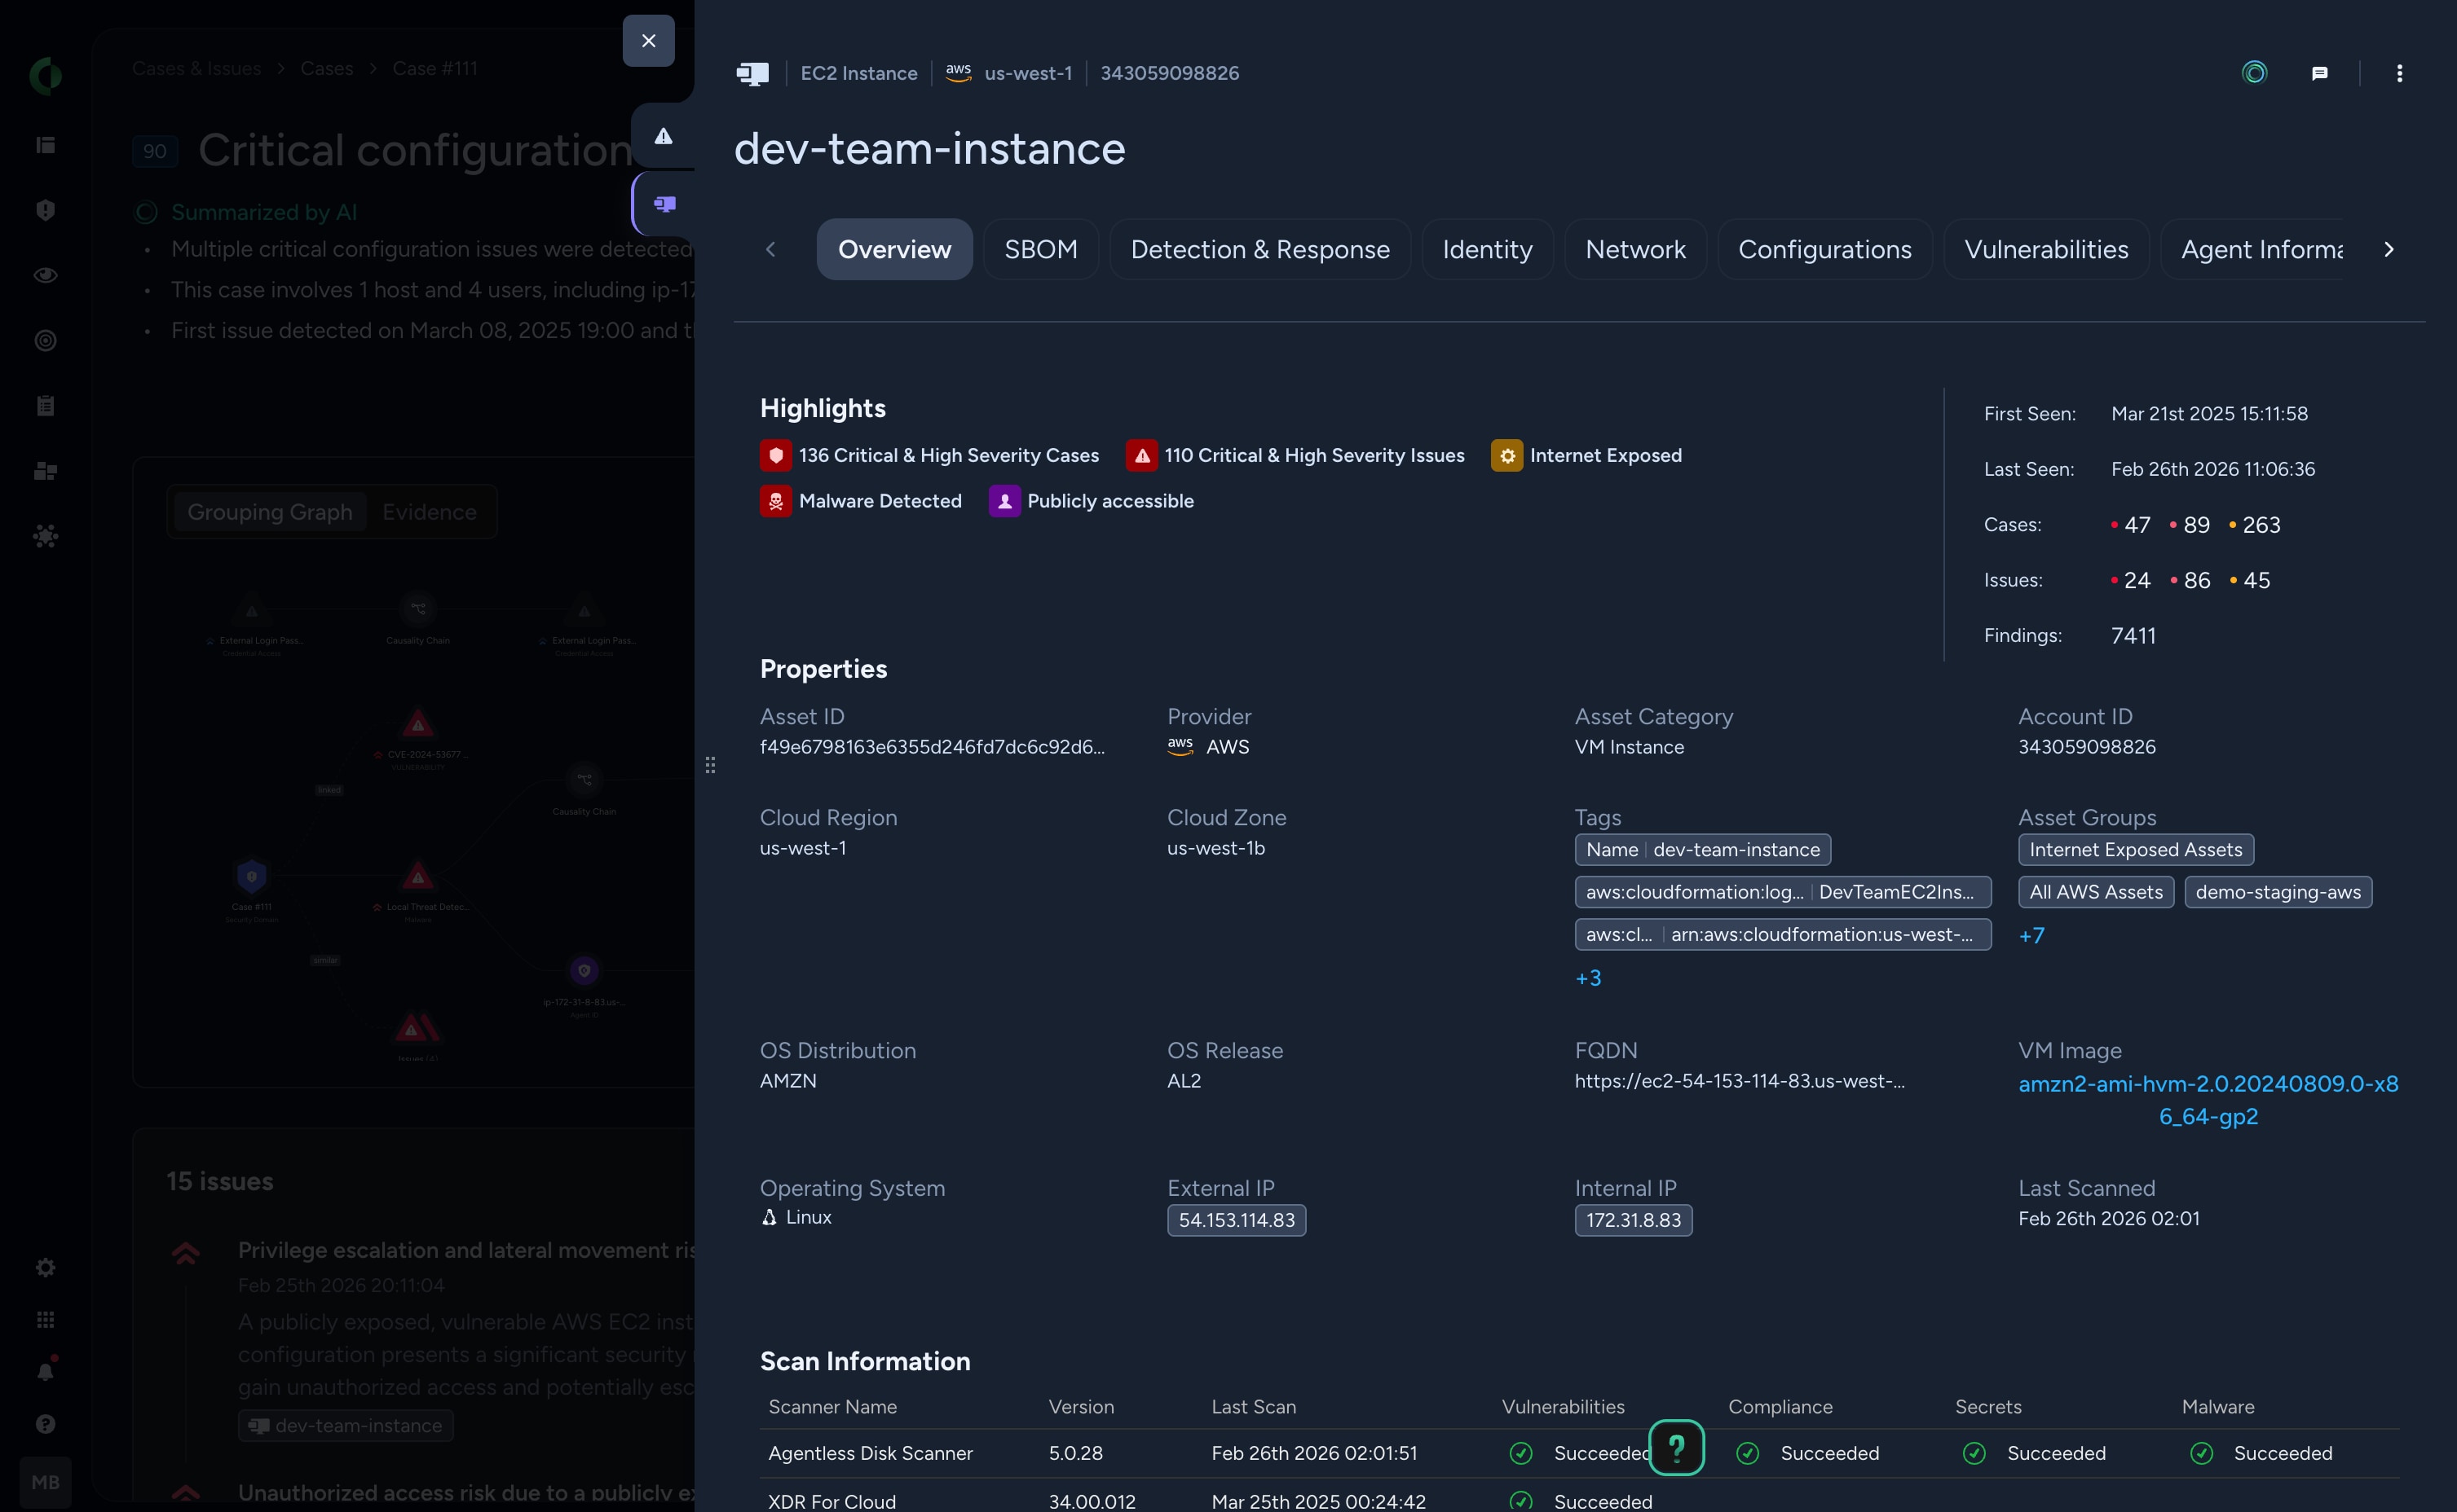
Task: Click the external IP 54.153.114.83 chip
Action: (x=1236, y=1220)
